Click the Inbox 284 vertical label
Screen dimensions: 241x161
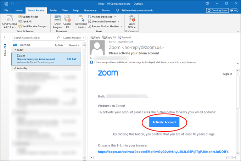pyautogui.click(x=5, y=50)
